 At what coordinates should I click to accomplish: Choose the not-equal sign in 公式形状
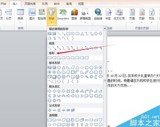pos(73,110)
